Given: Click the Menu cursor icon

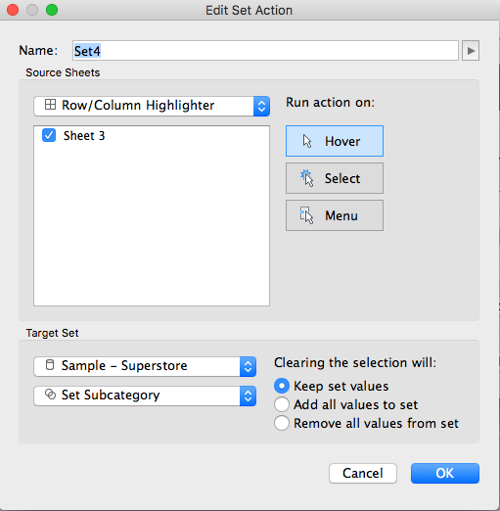Looking at the screenshot, I should click(306, 215).
